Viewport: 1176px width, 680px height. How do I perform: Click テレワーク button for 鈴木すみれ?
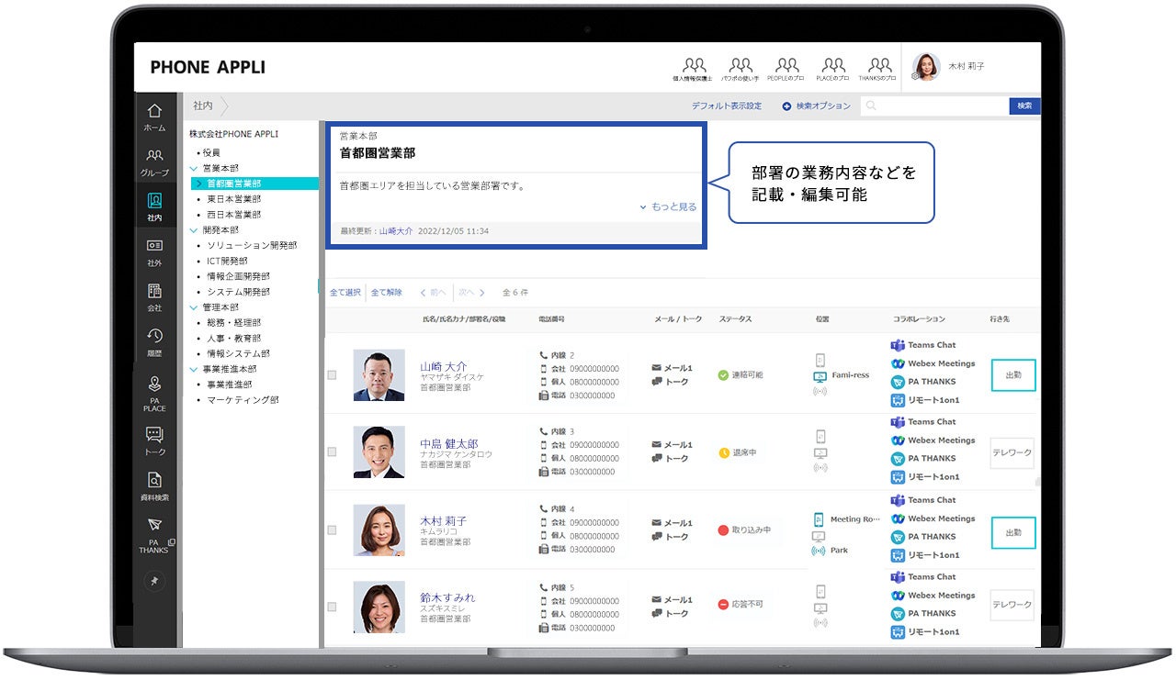pos(1012,606)
